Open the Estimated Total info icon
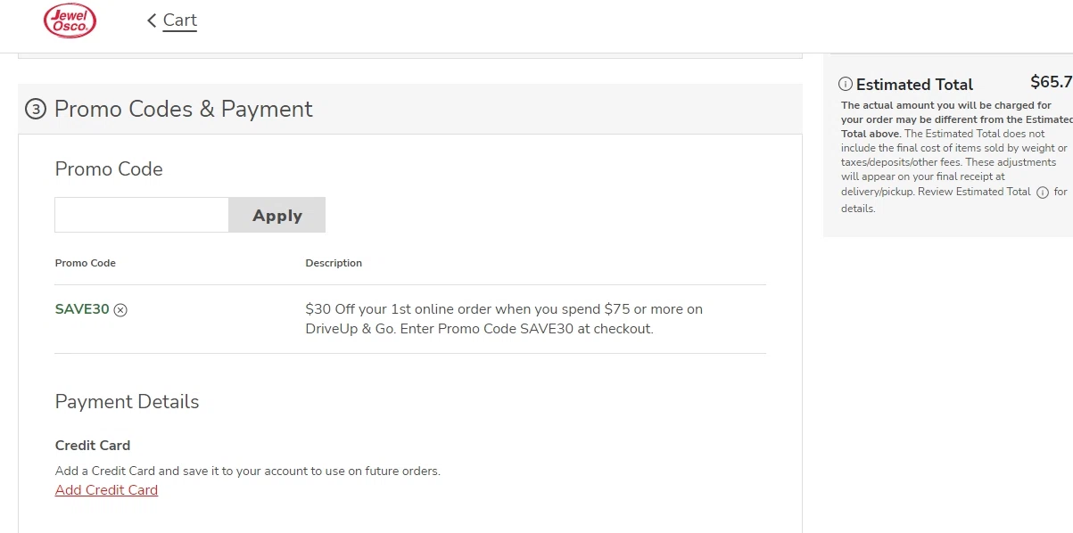The image size is (1073, 533). (x=846, y=85)
